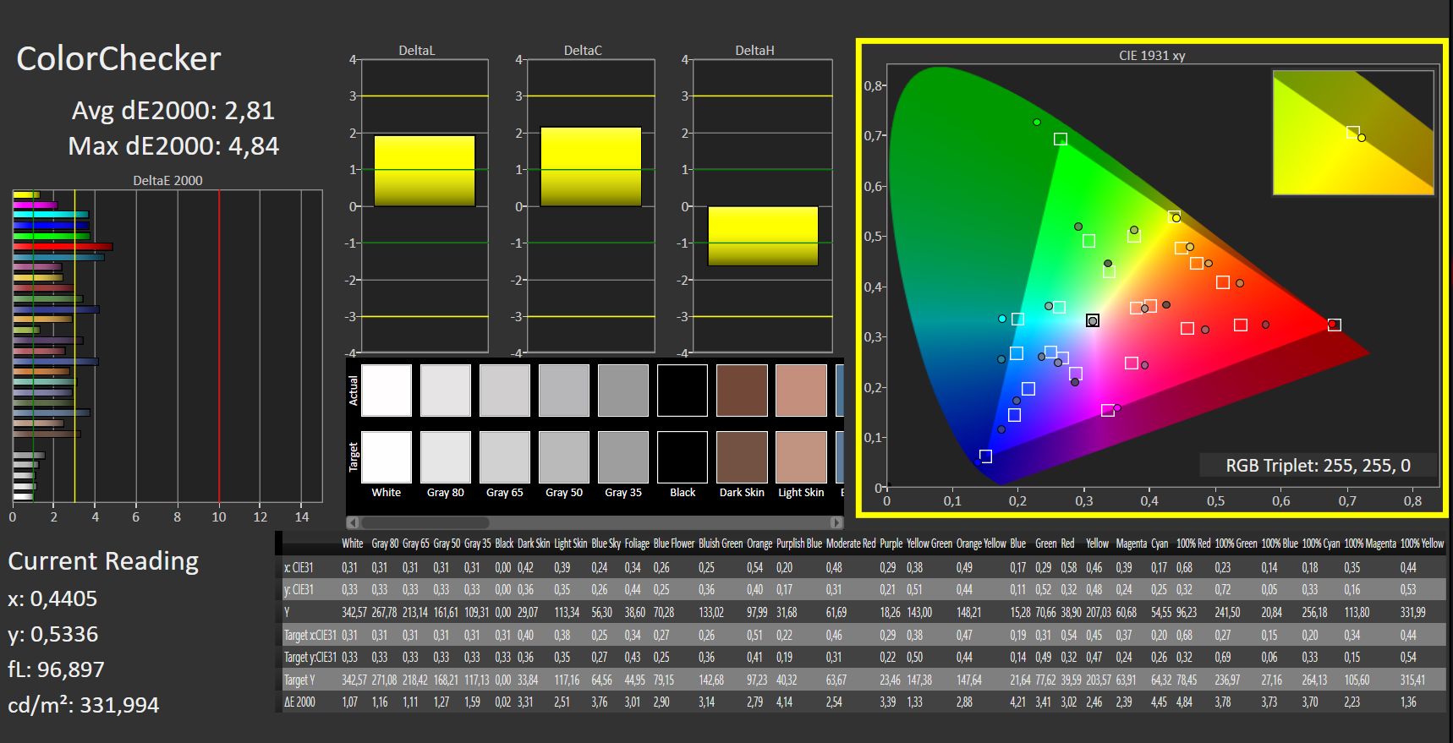Click the RGB Triplet readout label

pyautogui.click(x=1318, y=466)
